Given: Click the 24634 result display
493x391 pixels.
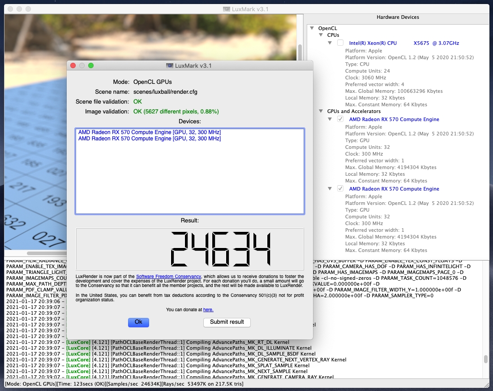Looking at the screenshot, I should [x=190, y=249].
